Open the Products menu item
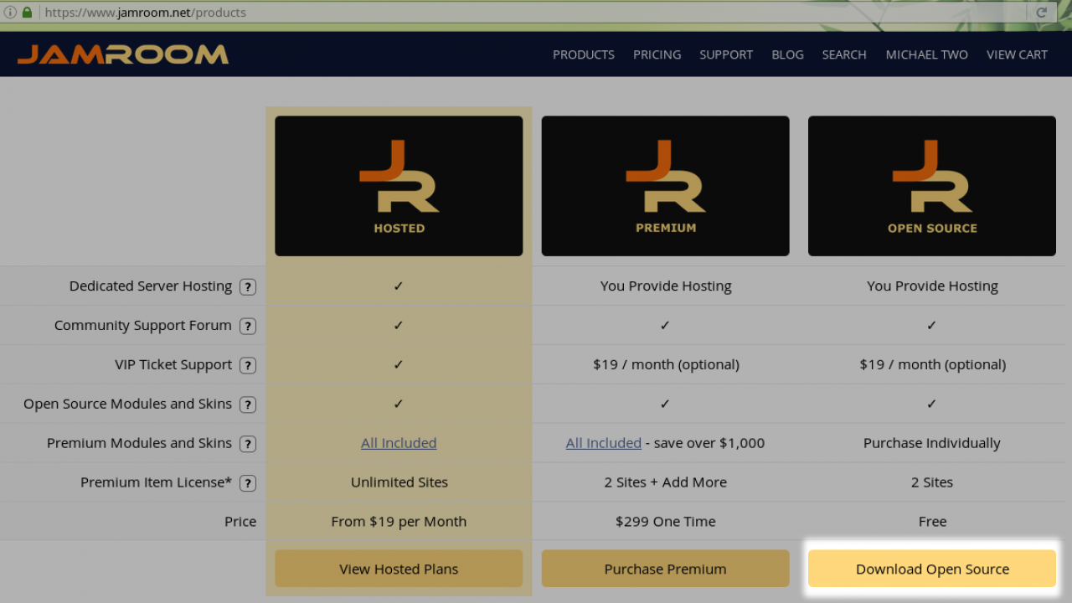Screen dimensions: 1072x603 pos(583,54)
